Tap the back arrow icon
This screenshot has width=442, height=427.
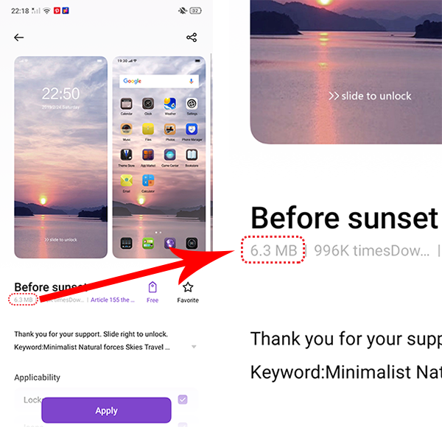tap(18, 38)
